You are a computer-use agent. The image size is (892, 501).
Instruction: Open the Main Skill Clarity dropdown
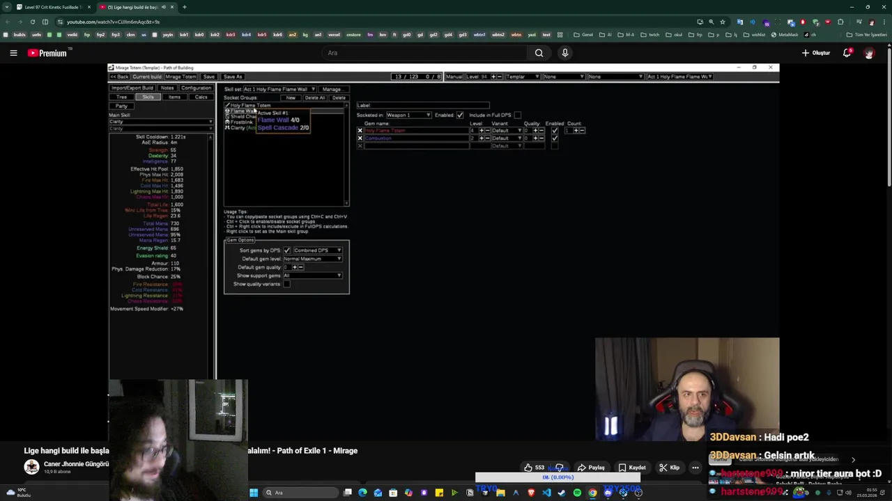161,122
